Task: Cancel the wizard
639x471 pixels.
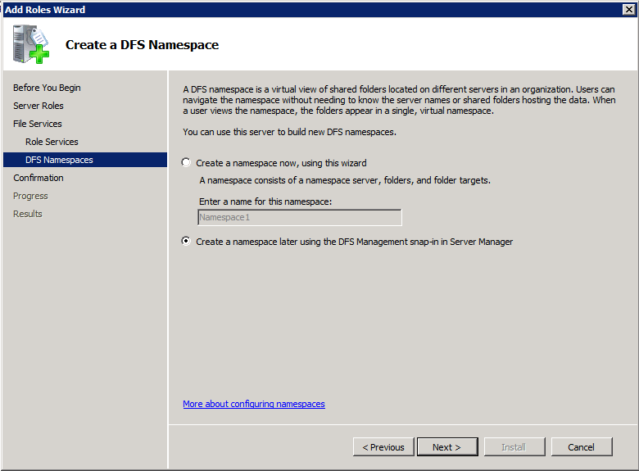Action: [x=582, y=447]
